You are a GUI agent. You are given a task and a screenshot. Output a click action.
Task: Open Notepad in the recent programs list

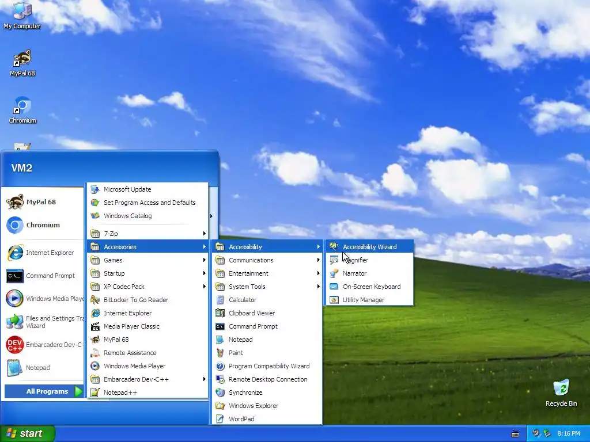[x=43, y=368]
